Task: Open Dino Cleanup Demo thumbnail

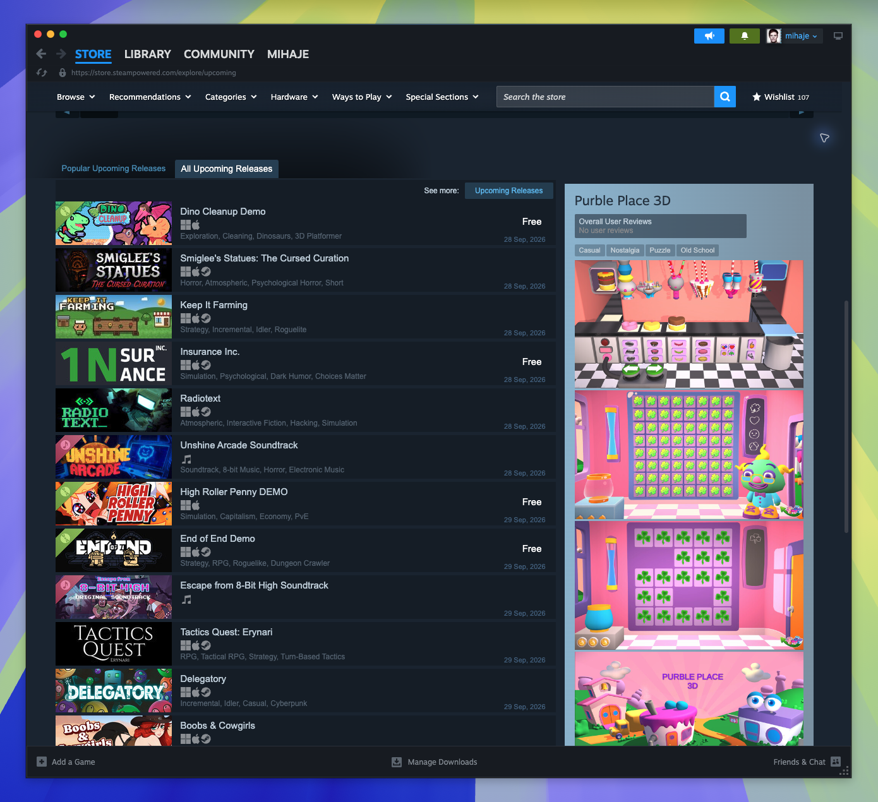Action: 114,224
